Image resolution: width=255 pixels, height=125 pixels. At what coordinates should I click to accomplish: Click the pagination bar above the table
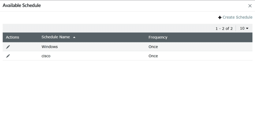click(x=105, y=28)
